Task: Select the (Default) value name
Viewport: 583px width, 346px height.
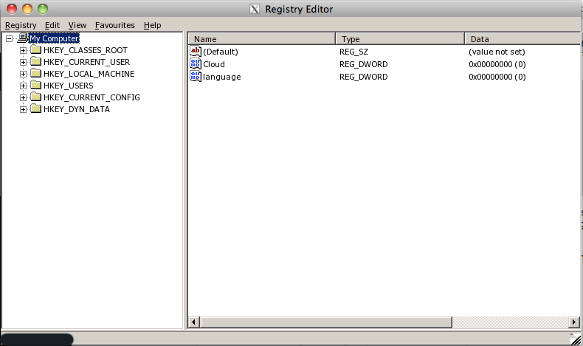Action: pyautogui.click(x=221, y=52)
